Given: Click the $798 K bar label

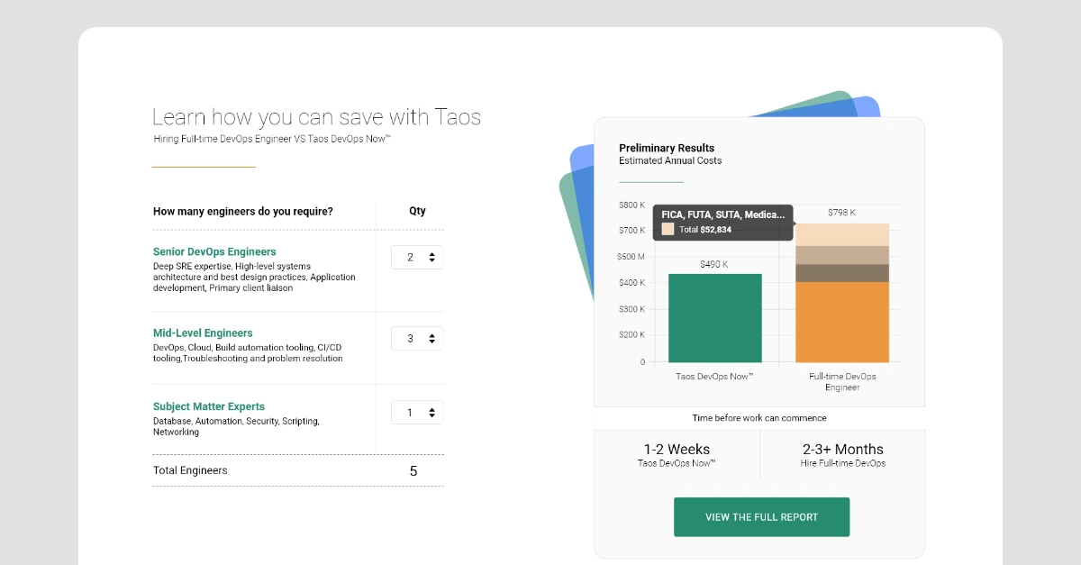Looking at the screenshot, I should tap(841, 213).
